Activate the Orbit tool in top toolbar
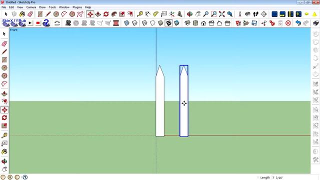This screenshot has width=320, height=180. click(190, 14)
